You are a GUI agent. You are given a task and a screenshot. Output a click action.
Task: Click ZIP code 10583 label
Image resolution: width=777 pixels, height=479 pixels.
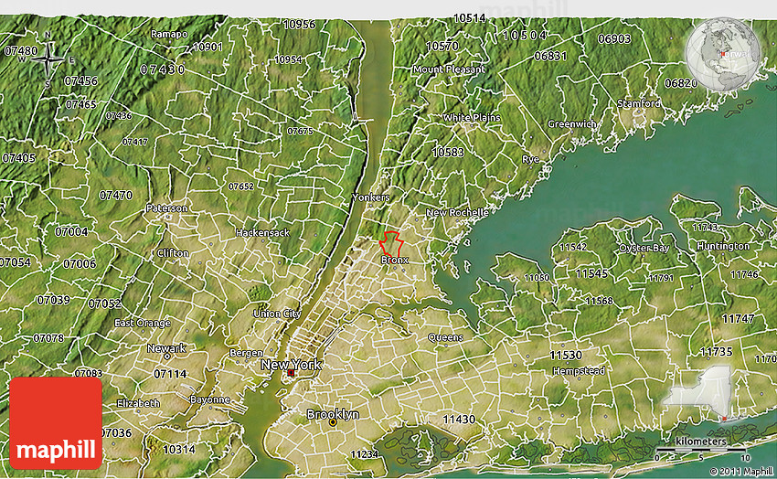(x=448, y=152)
